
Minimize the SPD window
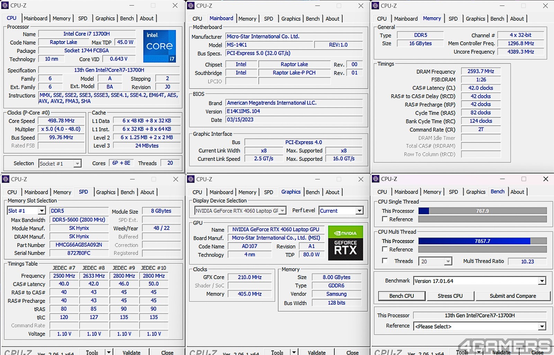132,179
